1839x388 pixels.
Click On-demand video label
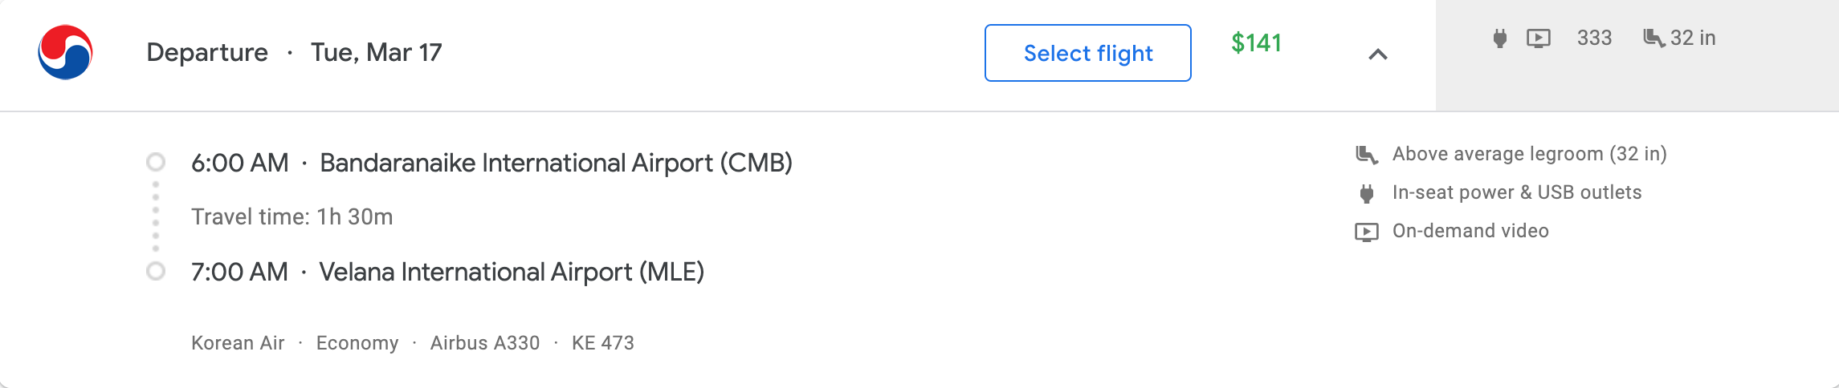click(1470, 231)
